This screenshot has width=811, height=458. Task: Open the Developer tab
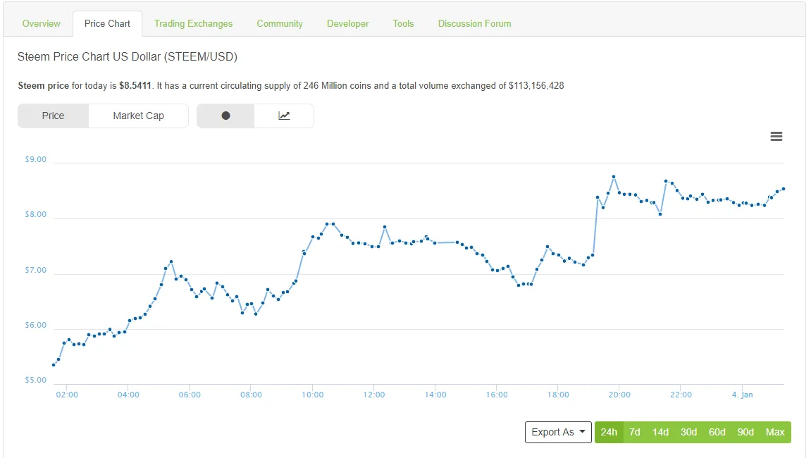point(347,24)
